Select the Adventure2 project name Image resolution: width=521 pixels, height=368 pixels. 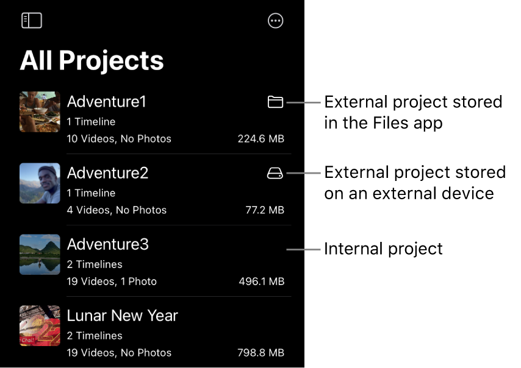click(x=107, y=173)
